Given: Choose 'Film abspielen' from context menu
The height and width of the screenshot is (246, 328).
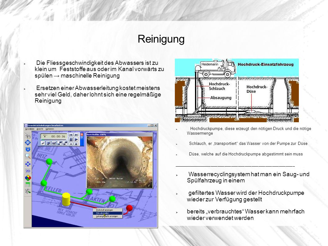Looking at the screenshot, I should (108, 213).
